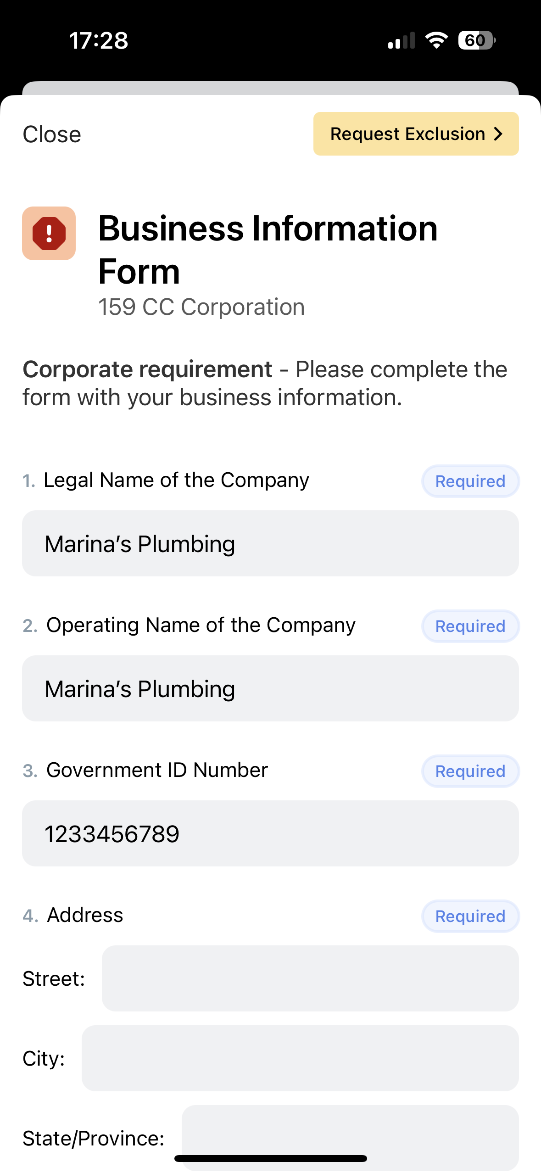
Task: Tap the cellular signal bars icon
Action: (x=402, y=40)
